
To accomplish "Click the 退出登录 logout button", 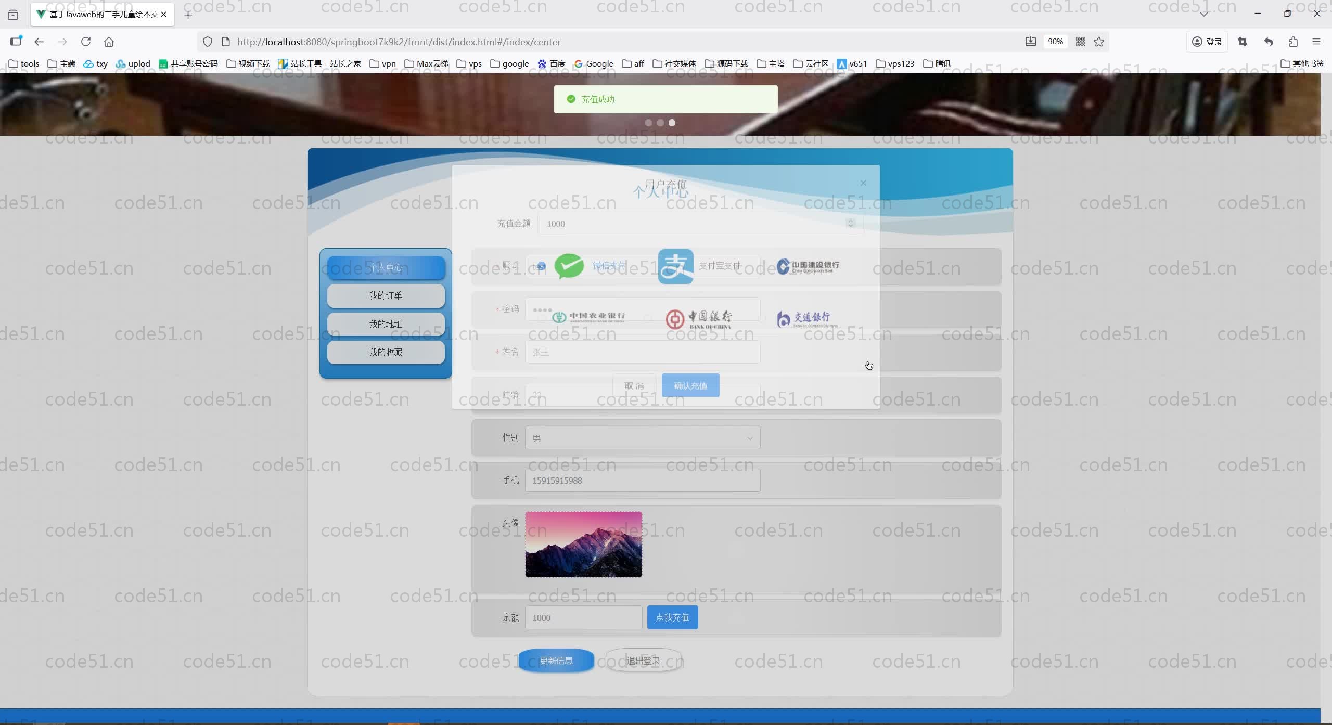I will [x=643, y=661].
